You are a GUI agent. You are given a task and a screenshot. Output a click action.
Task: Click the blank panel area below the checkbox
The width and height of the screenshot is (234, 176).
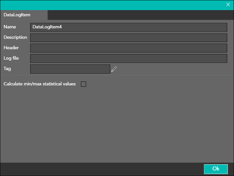pyautogui.click(x=117, y=127)
